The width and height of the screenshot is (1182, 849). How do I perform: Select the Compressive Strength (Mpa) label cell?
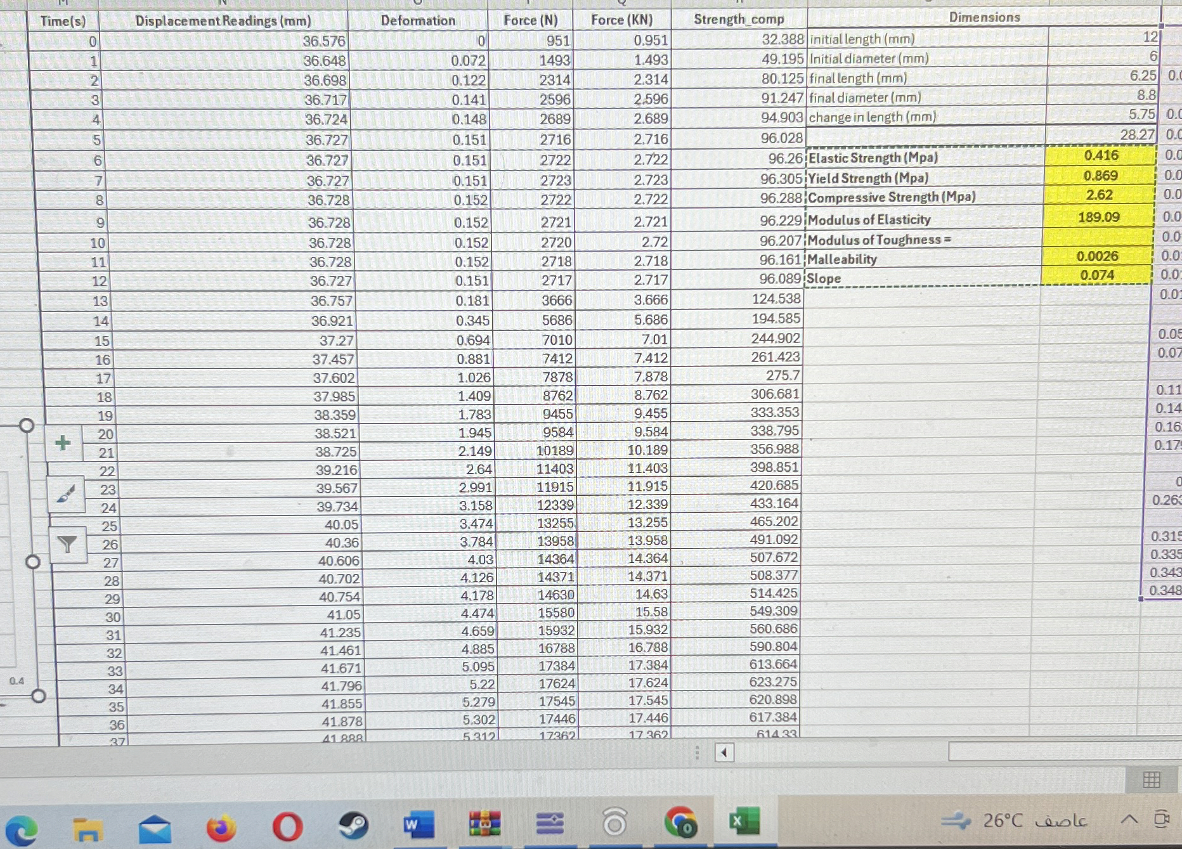tap(924, 197)
